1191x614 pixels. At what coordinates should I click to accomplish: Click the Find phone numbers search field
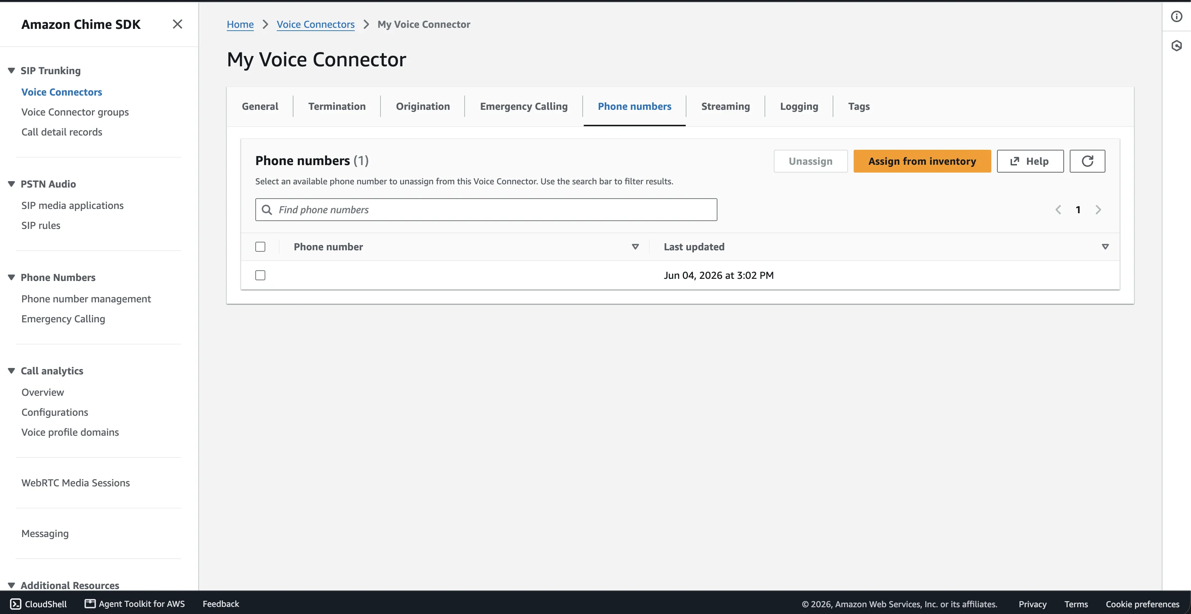[486, 210]
